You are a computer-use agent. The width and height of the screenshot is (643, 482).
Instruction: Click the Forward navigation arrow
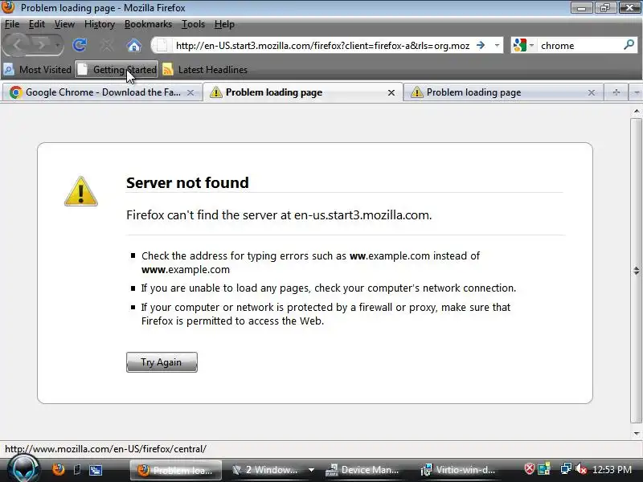pyautogui.click(x=41, y=45)
